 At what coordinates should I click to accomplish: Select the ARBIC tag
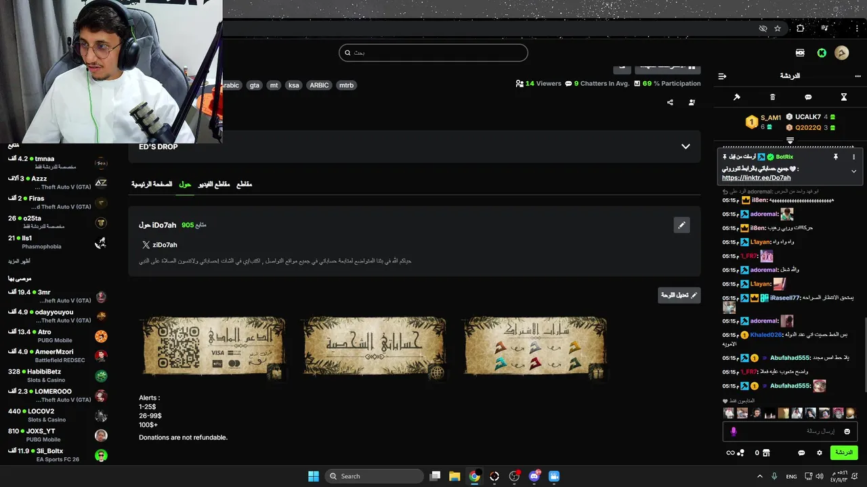click(x=319, y=85)
